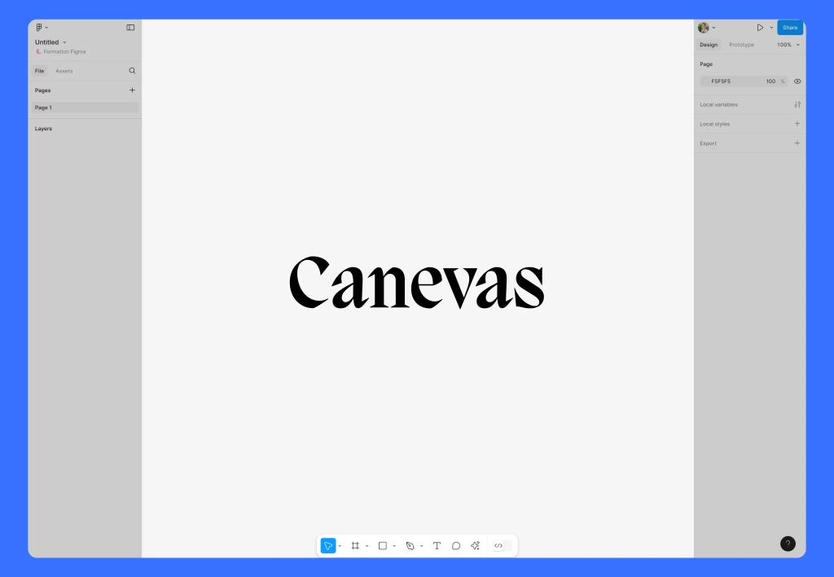Search the file with magnifier icon
This screenshot has width=834, height=577.
(x=132, y=70)
